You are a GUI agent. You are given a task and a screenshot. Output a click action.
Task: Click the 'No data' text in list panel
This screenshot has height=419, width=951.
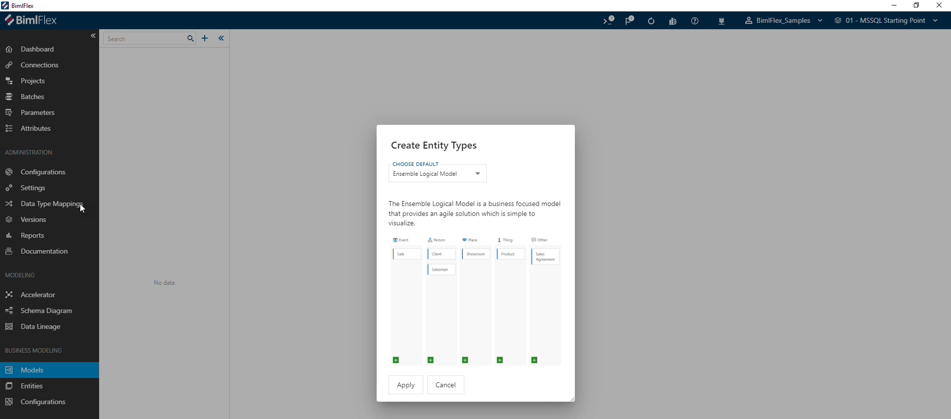click(x=164, y=283)
